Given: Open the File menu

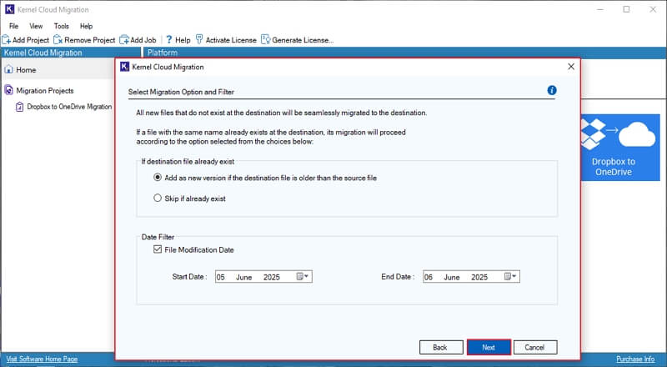Looking at the screenshot, I should [x=13, y=26].
